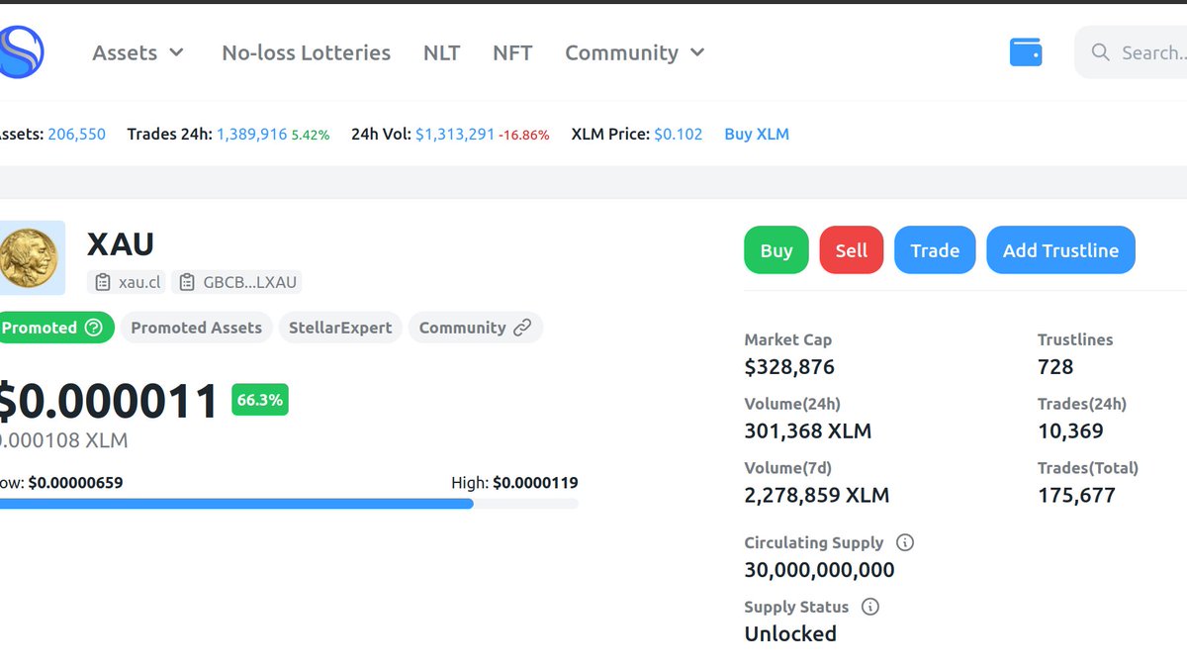The width and height of the screenshot is (1187, 668).
Task: Click the -16.86% volume change
Action: click(524, 135)
